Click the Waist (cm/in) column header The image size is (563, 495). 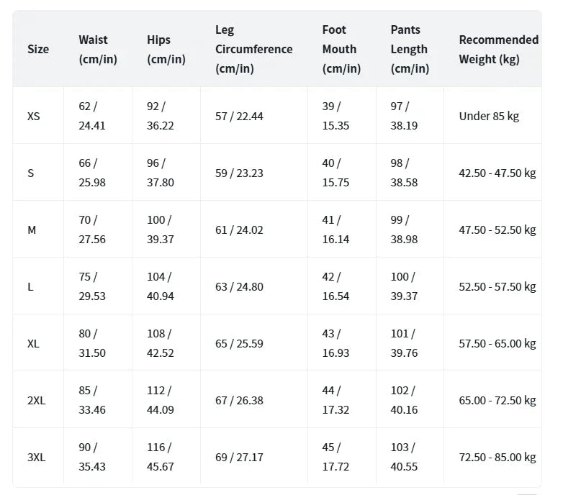coord(94,50)
